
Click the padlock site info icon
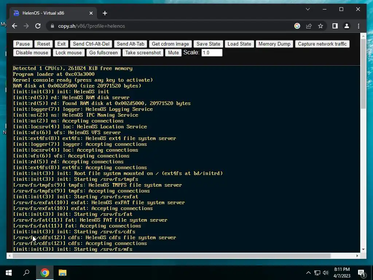[52, 26]
